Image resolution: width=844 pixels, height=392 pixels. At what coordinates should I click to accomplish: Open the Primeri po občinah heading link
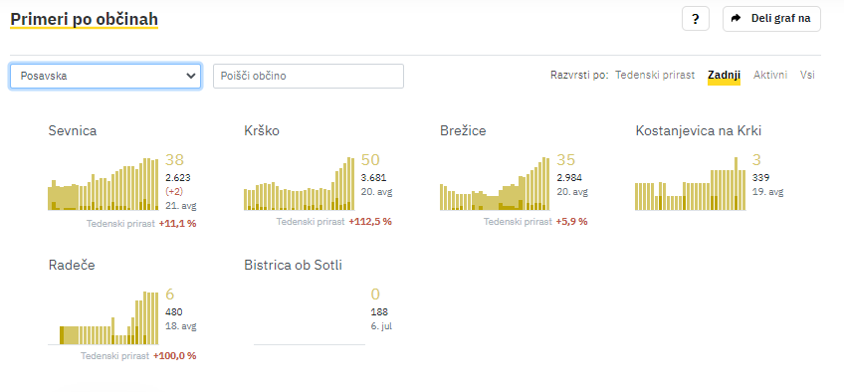tap(85, 19)
